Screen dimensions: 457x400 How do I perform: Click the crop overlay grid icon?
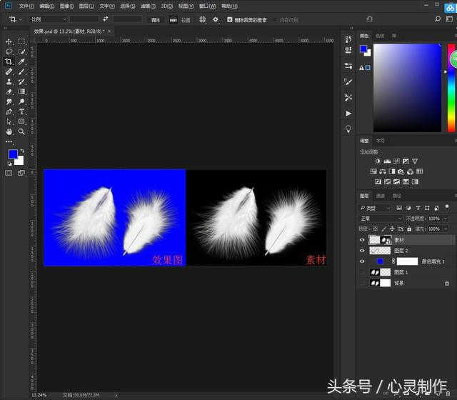point(202,19)
